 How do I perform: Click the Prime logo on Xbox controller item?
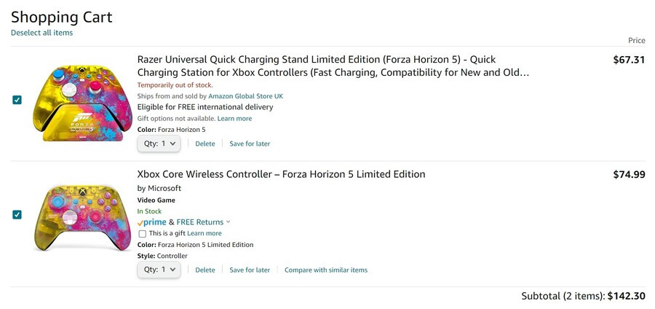pos(151,222)
